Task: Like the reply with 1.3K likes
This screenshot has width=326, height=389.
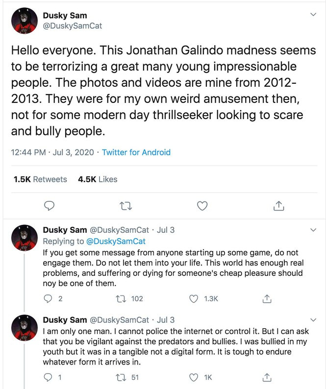Action: (194, 298)
